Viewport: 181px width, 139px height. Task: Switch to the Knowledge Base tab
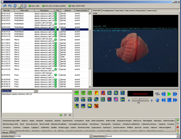[x=108, y=10]
